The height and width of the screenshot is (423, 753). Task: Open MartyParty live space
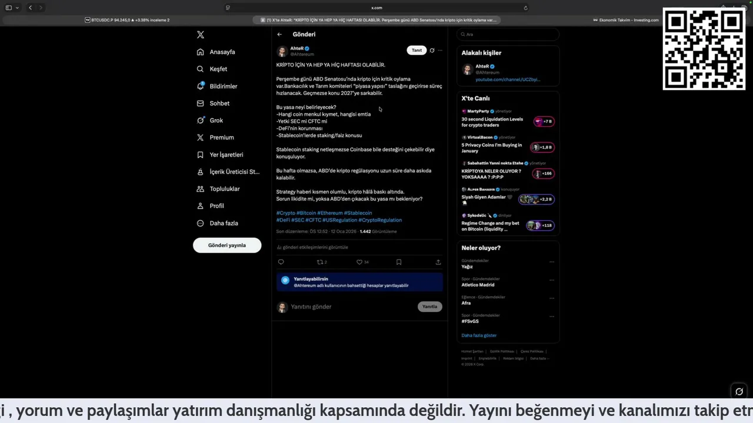point(508,119)
